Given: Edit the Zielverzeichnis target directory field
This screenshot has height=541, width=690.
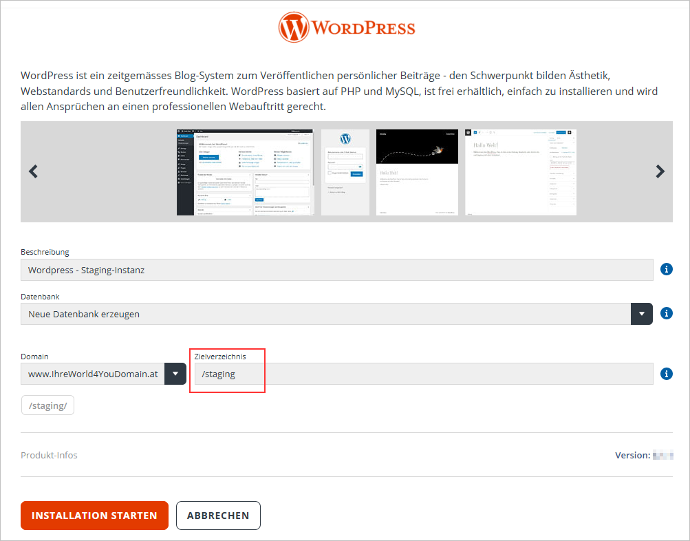Looking at the screenshot, I should [413, 374].
